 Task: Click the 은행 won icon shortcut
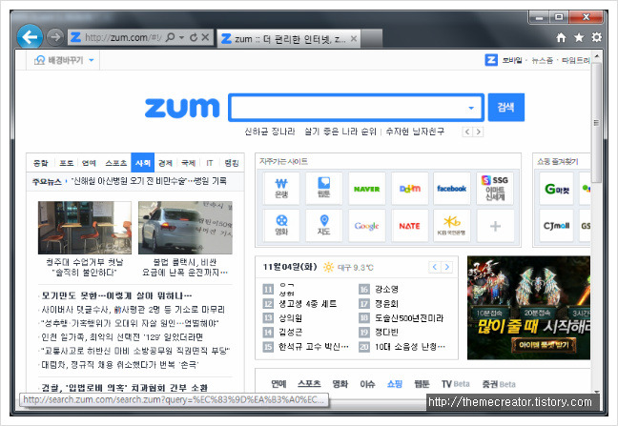(x=281, y=188)
